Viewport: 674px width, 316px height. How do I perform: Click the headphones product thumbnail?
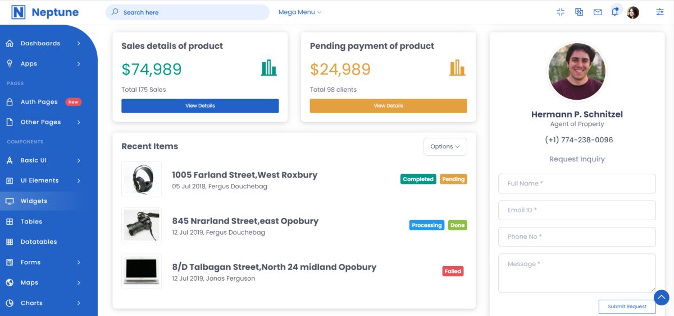click(142, 179)
